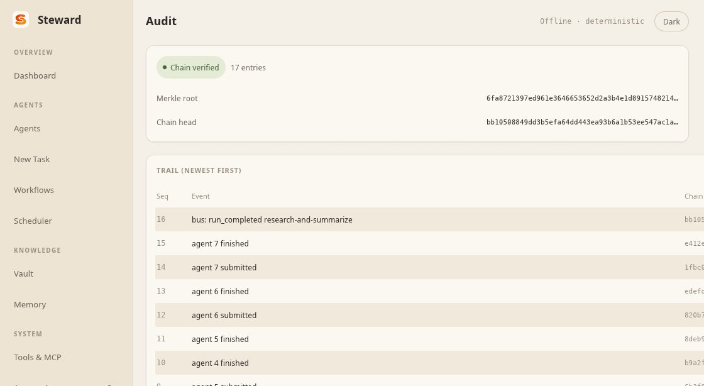Go to the Agents section

coord(27,129)
